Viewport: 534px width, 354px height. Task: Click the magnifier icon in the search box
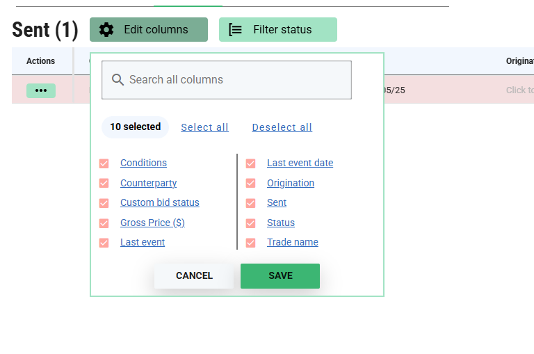[x=118, y=80]
